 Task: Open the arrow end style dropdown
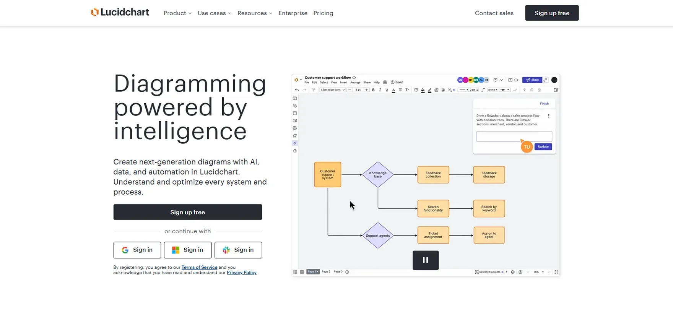click(505, 90)
